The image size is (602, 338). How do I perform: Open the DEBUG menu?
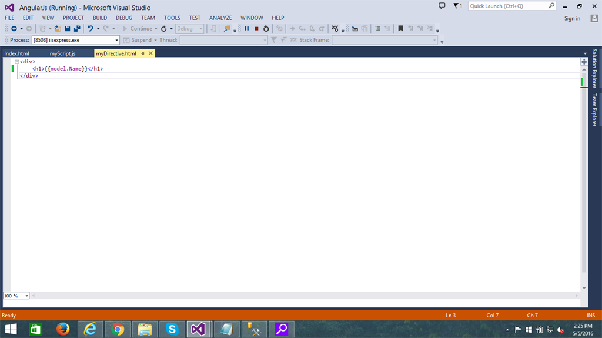(124, 18)
